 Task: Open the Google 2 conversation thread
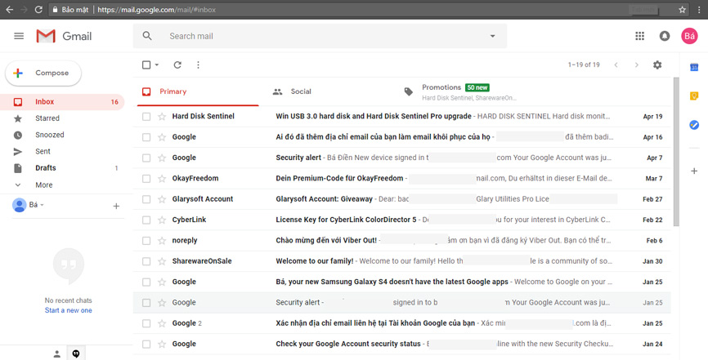[x=402, y=323]
